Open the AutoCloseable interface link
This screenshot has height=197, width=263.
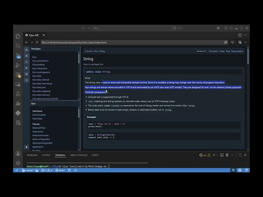(x=39, y=115)
